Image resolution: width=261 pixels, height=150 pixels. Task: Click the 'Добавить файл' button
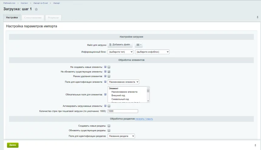(120, 45)
